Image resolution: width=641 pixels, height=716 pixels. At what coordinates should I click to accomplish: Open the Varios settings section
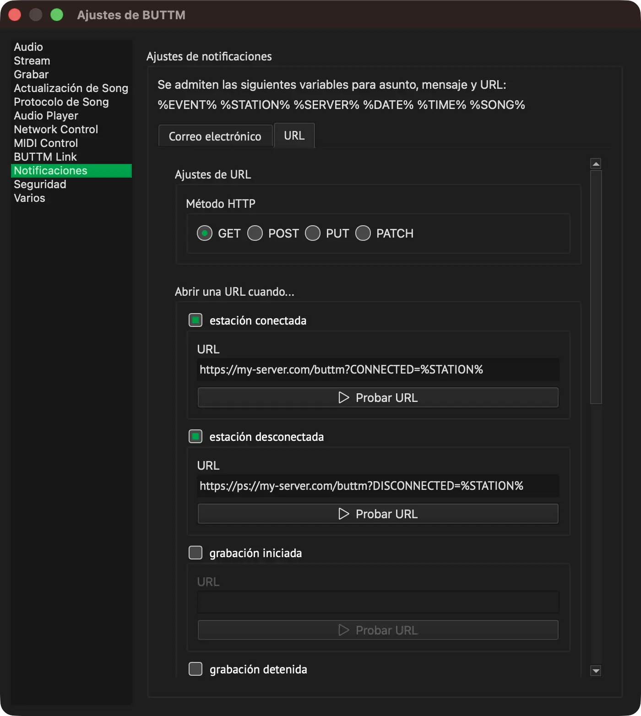coord(71,198)
